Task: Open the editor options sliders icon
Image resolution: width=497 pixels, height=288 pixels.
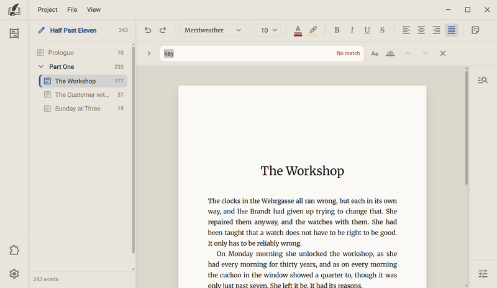Action: pos(483,274)
